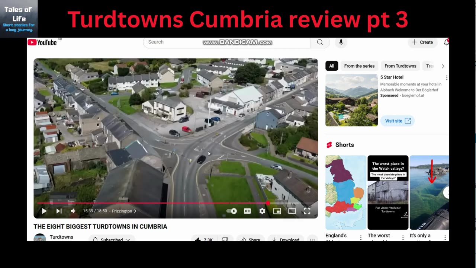Click the Shorts heading
Image resolution: width=476 pixels, height=268 pixels.
(x=345, y=145)
